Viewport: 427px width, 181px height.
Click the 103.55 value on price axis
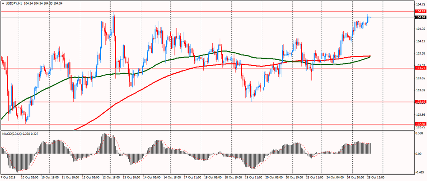pyautogui.click(x=420, y=78)
